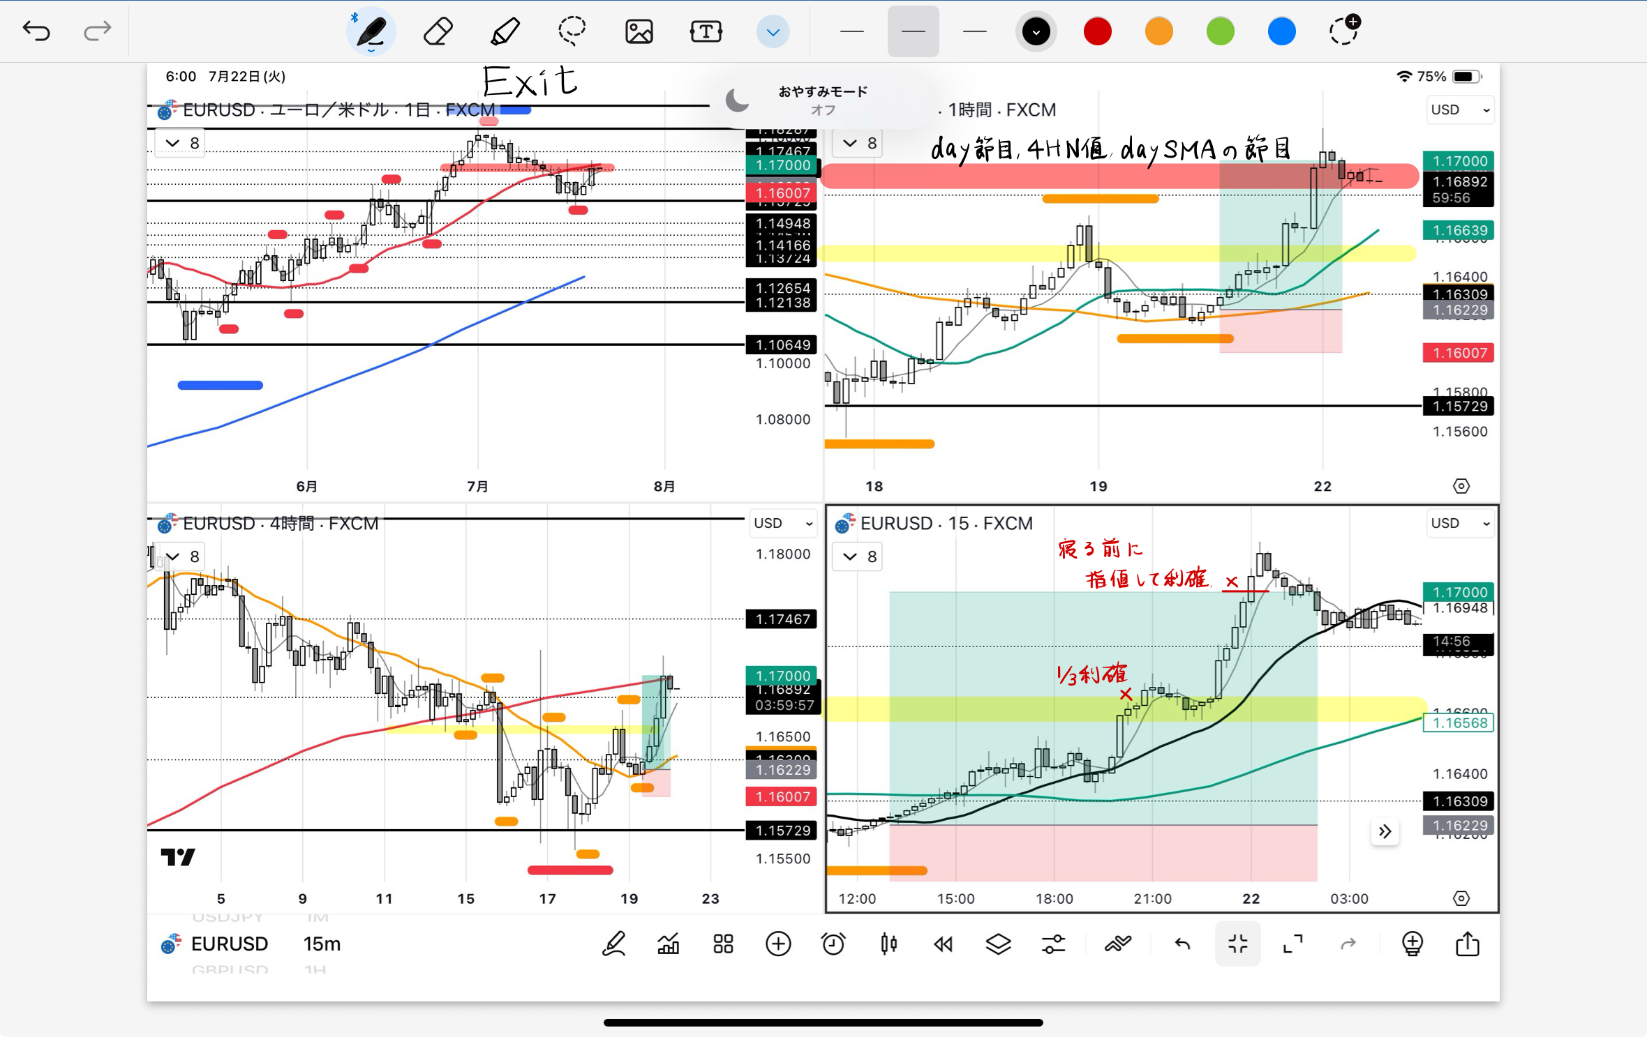Create an alert with clock icon

(x=833, y=944)
